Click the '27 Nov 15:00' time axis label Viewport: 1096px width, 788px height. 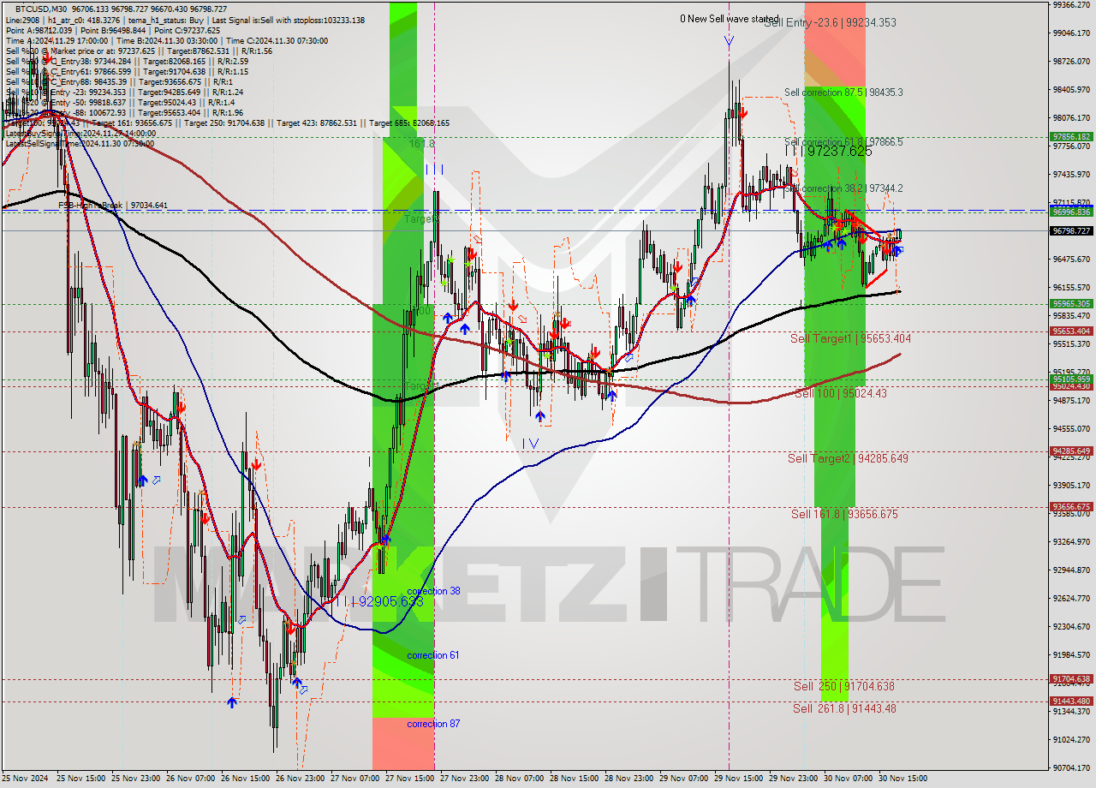click(410, 779)
